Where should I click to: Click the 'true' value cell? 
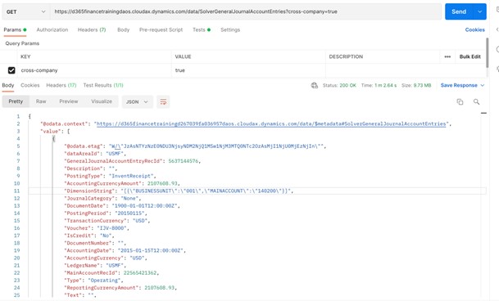248,70
